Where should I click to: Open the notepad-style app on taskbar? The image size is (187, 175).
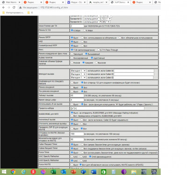click(114, 172)
